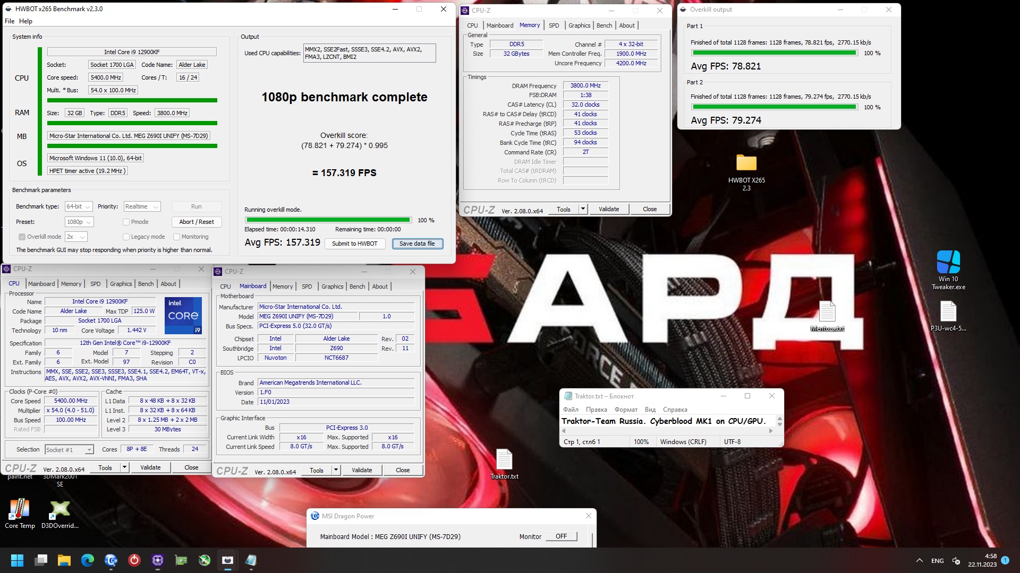This screenshot has height=573, width=1020.
Task: Click the Notepad vertical scrollbar
Action: pos(779,422)
